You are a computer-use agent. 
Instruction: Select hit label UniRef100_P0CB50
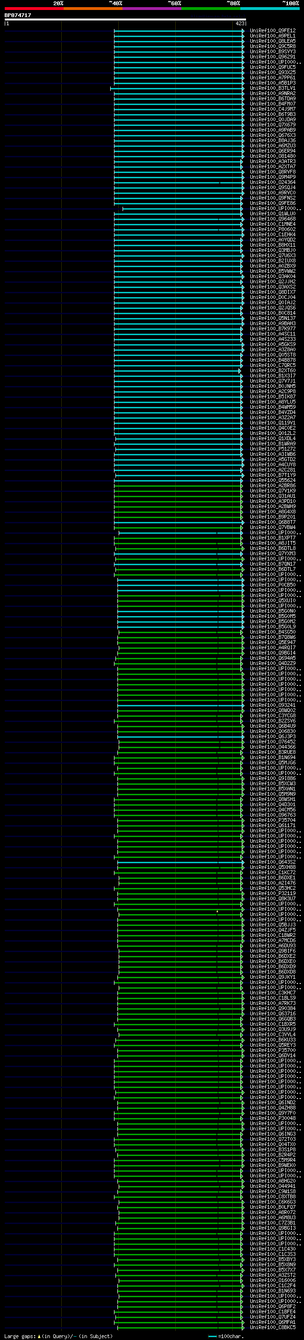[273, 585]
